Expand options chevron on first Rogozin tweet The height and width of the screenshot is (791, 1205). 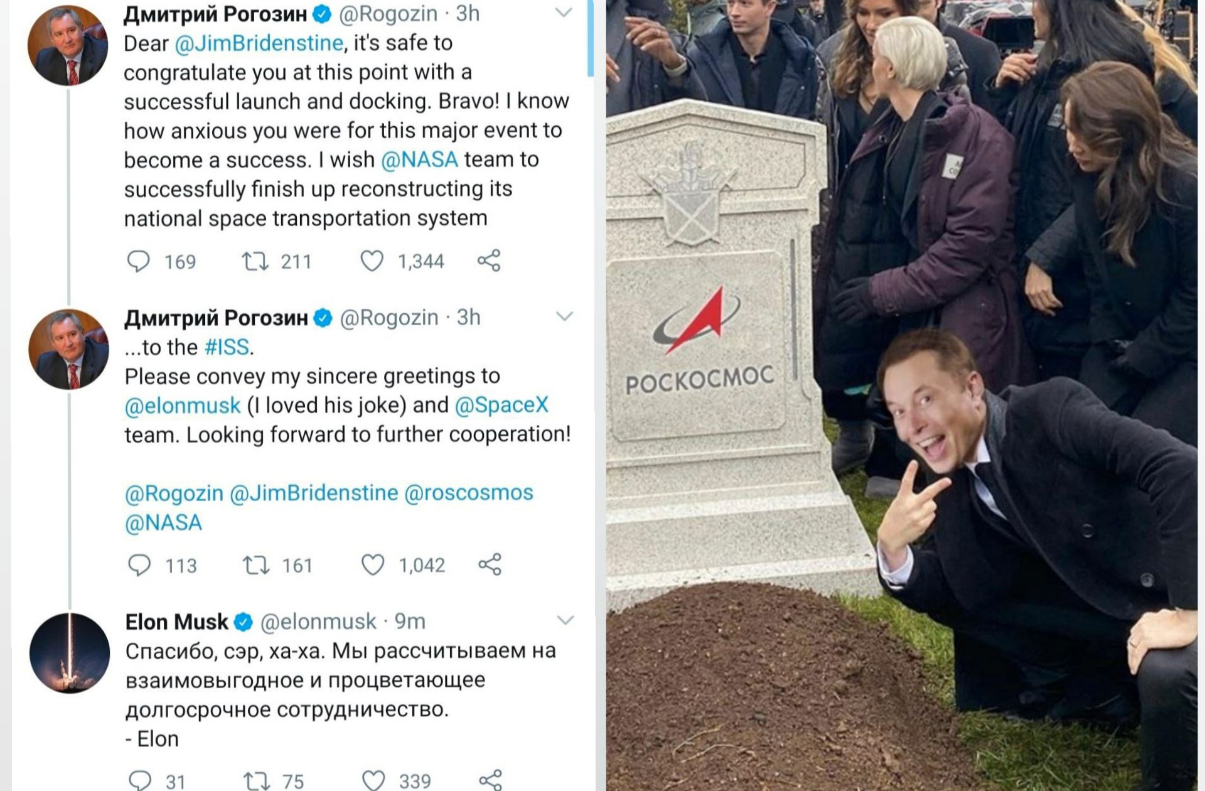(x=564, y=13)
